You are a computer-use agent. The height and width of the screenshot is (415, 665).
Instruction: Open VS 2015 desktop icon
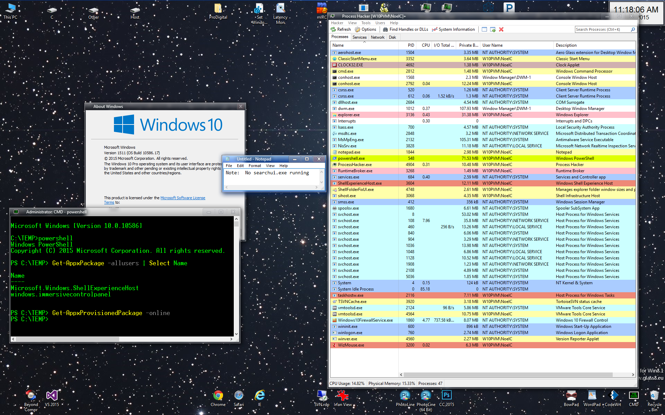52,398
